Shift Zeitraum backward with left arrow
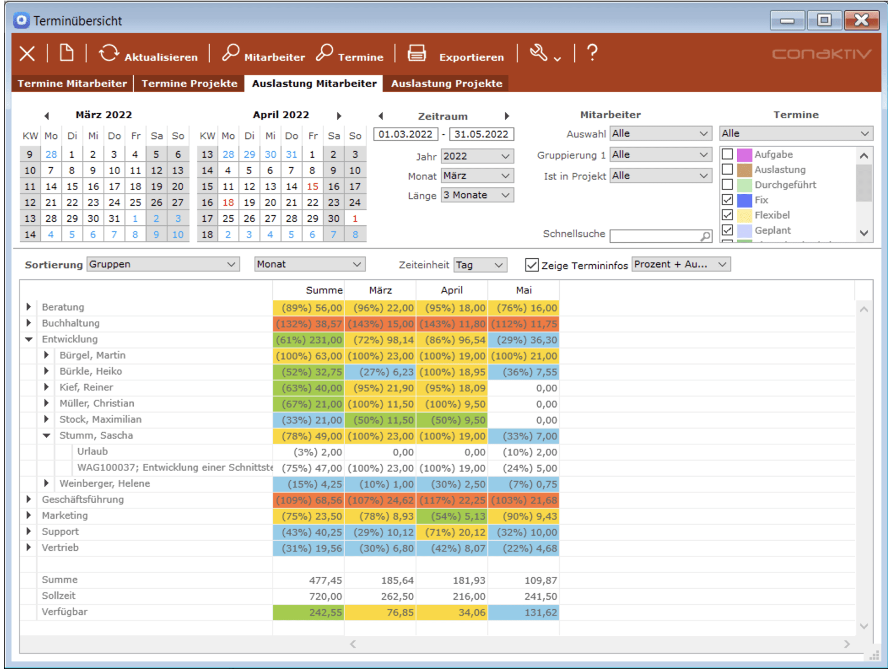892x669 pixels. pyautogui.click(x=381, y=116)
